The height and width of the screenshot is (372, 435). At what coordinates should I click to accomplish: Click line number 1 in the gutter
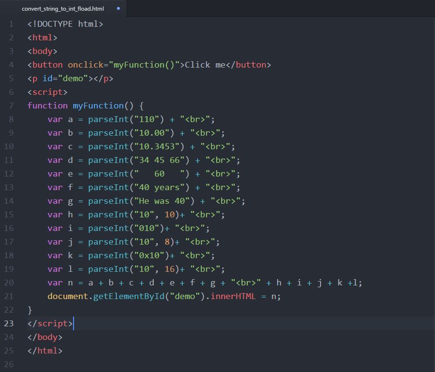tap(11, 24)
